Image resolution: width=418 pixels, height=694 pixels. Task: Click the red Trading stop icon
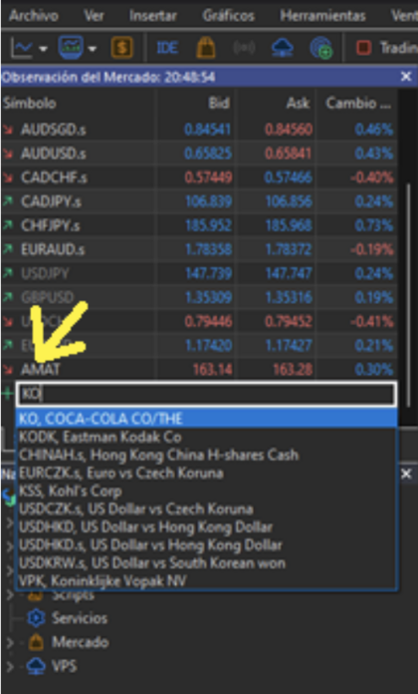[363, 47]
